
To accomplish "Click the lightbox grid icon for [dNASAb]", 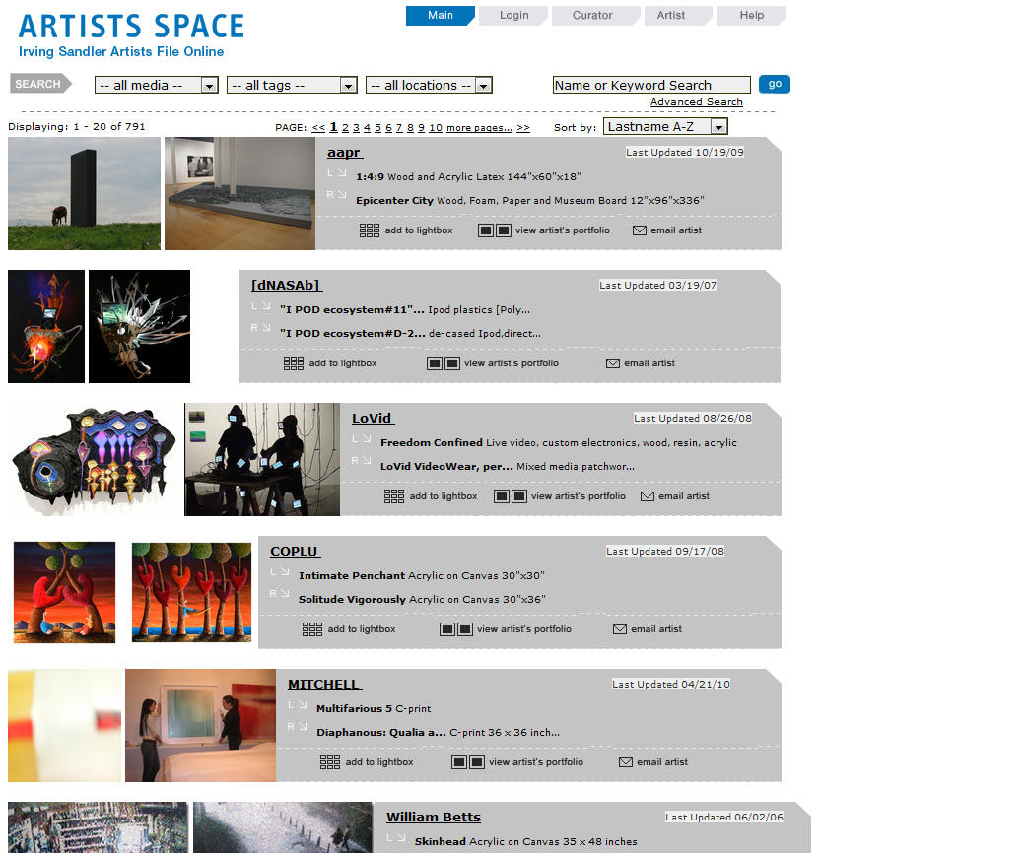I will 293,363.
